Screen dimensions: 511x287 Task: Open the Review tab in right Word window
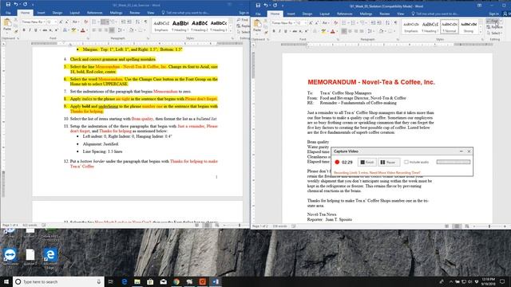pos(385,14)
